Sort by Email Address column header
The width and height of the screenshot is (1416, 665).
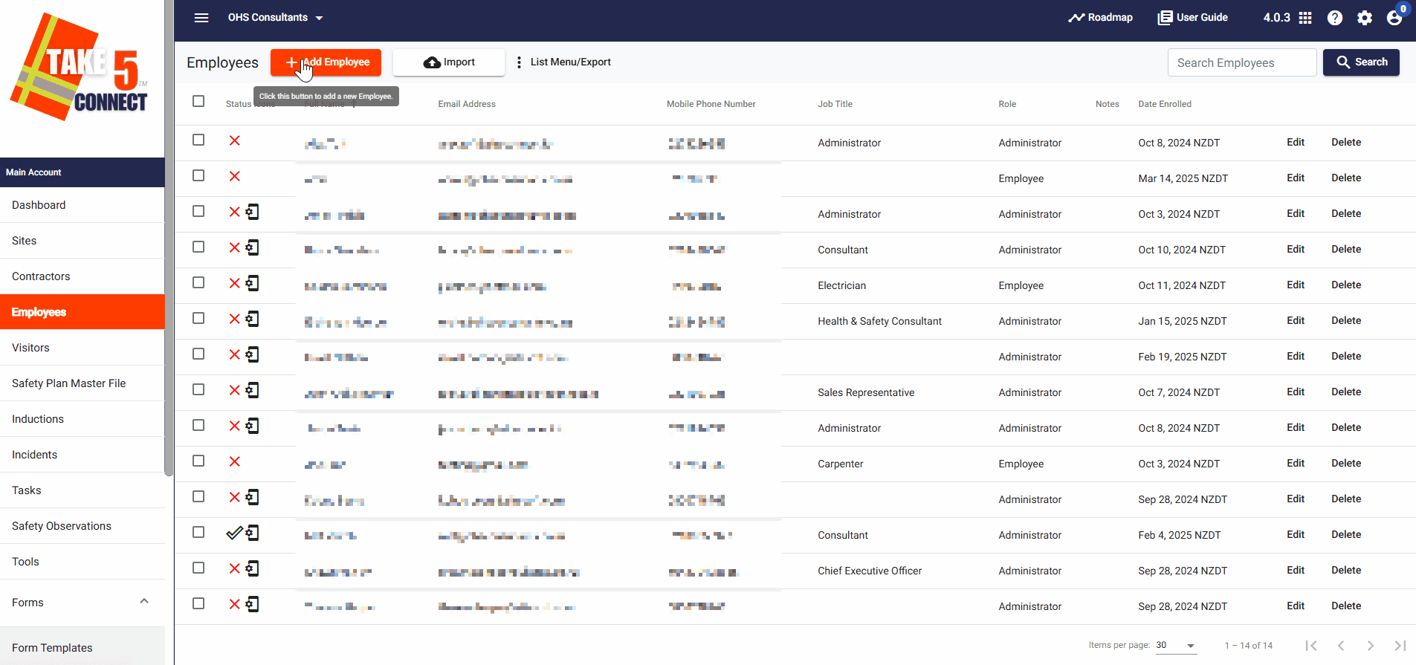click(x=467, y=104)
